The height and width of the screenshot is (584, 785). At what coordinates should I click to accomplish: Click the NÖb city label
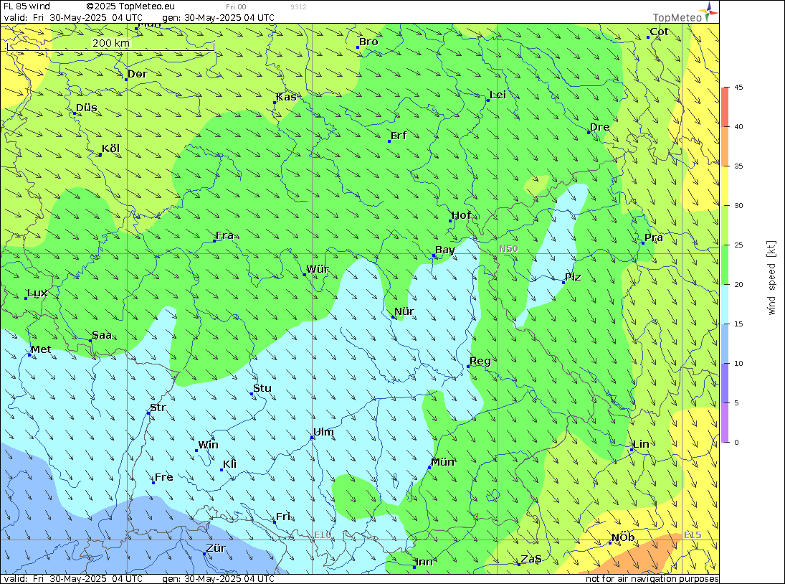[623, 537]
